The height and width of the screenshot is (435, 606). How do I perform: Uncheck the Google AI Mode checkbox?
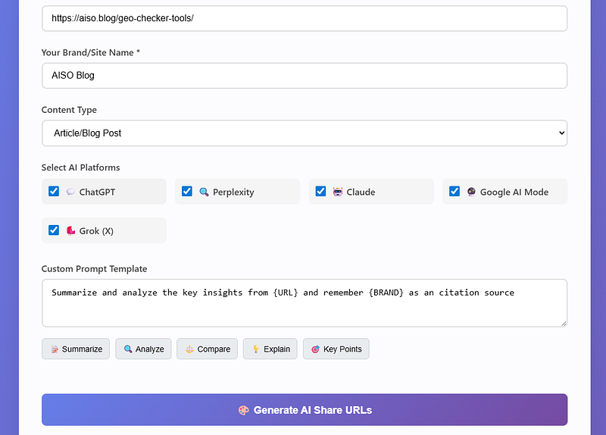pyautogui.click(x=454, y=192)
